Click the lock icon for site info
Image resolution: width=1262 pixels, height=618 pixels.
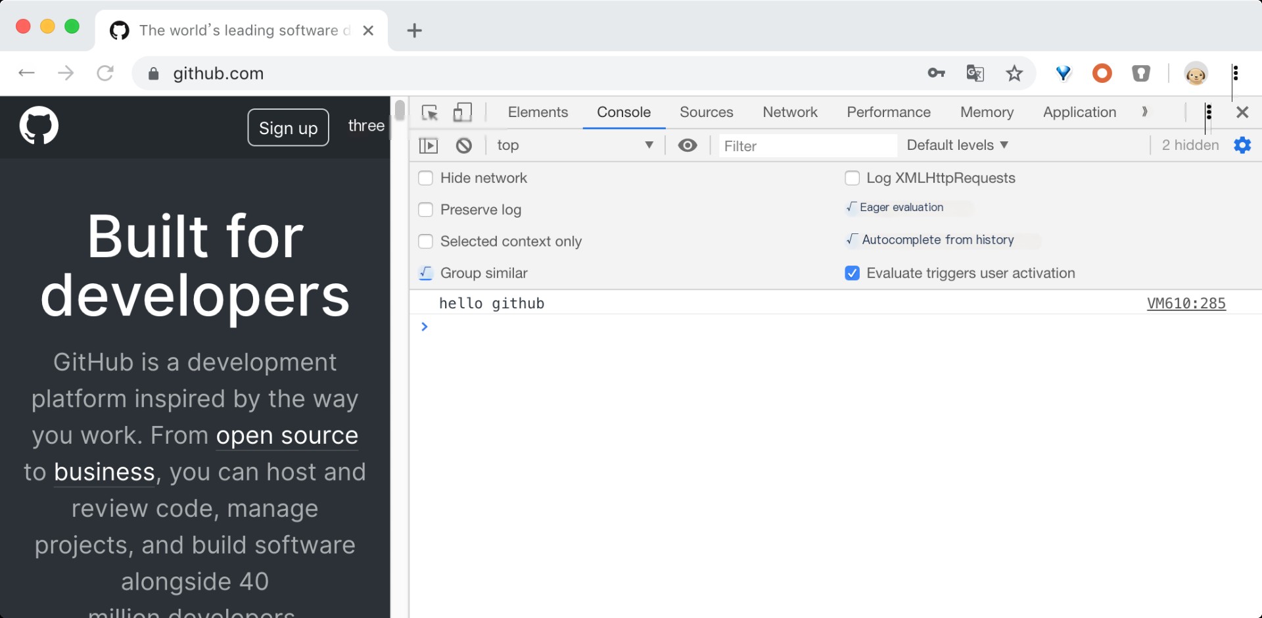(x=154, y=74)
